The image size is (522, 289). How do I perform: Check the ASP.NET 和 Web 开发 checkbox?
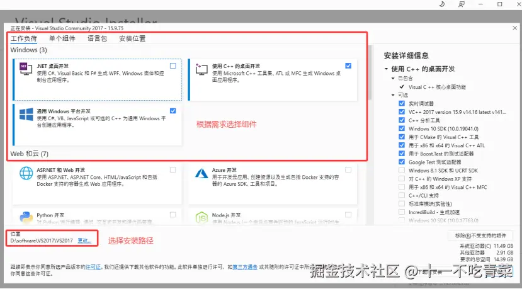click(173, 170)
